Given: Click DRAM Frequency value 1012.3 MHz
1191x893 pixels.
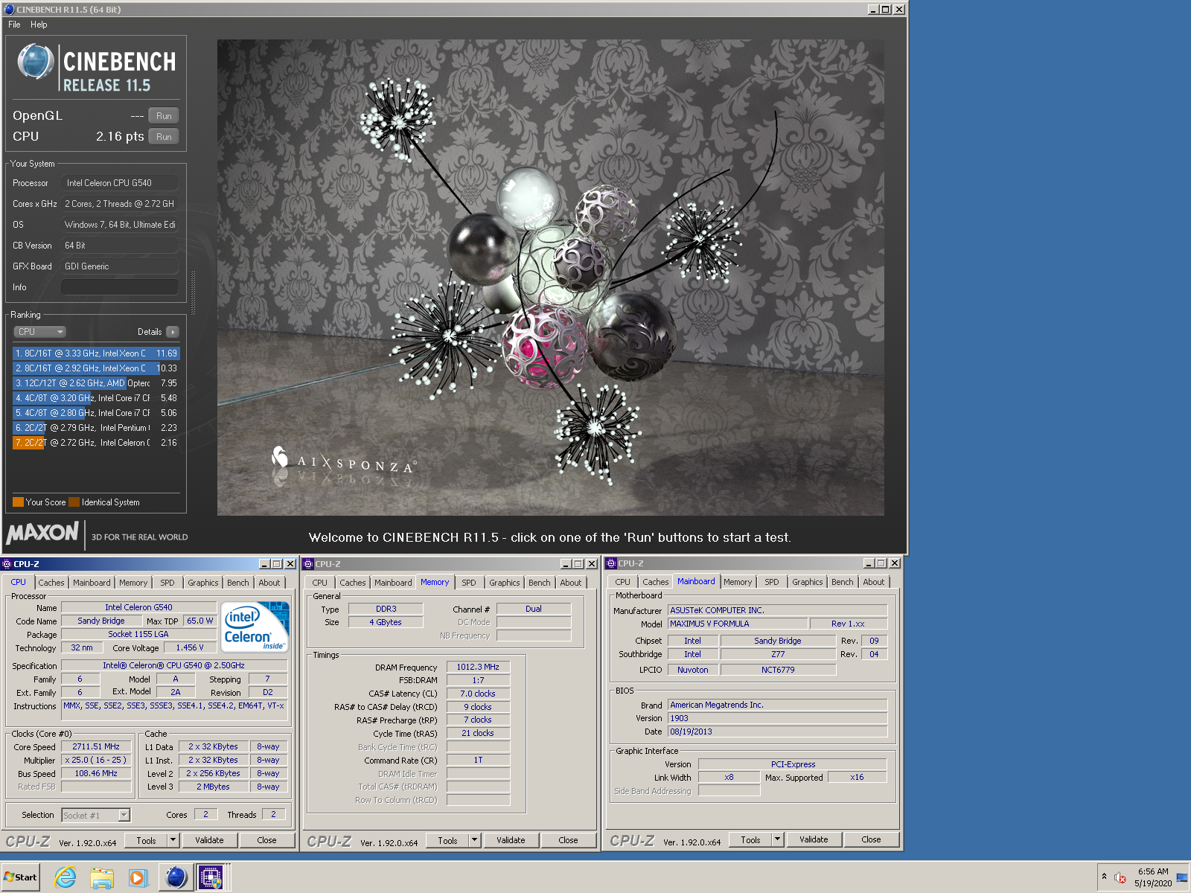Looking at the screenshot, I should 478,667.
